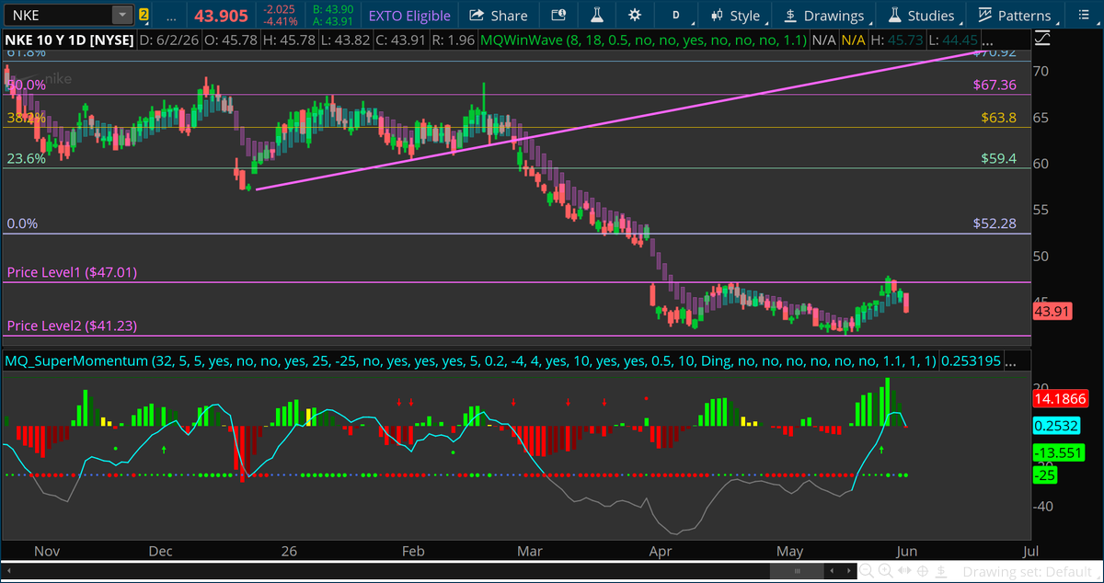
Task: Click the 43.91 current price bubble
Action: pyautogui.click(x=1052, y=312)
